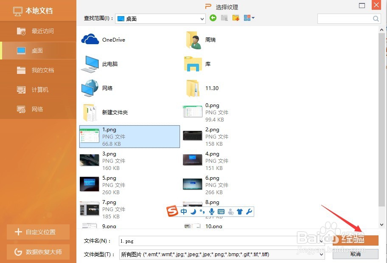Viewport: 387px width, 263px height.
Task: Expand the 查找范围 location dropdown
Action: (202, 19)
